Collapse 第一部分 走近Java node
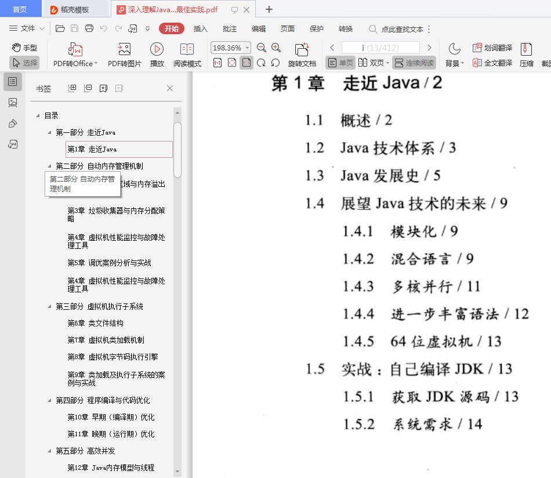Image resolution: width=551 pixels, height=478 pixels. click(x=49, y=132)
